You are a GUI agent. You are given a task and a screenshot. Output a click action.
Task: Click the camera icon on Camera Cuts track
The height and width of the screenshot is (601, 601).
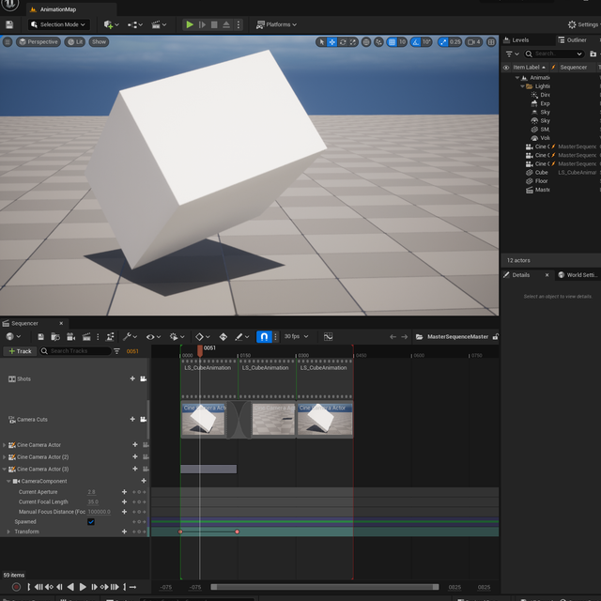[x=143, y=419]
